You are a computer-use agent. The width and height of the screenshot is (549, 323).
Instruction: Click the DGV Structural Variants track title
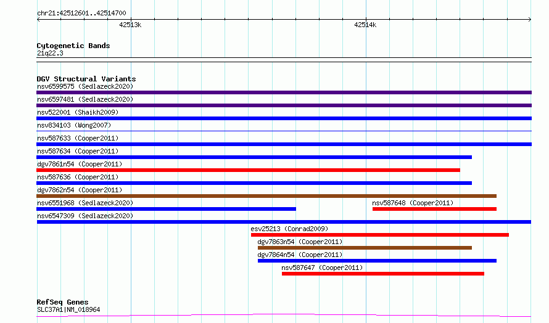click(86, 79)
